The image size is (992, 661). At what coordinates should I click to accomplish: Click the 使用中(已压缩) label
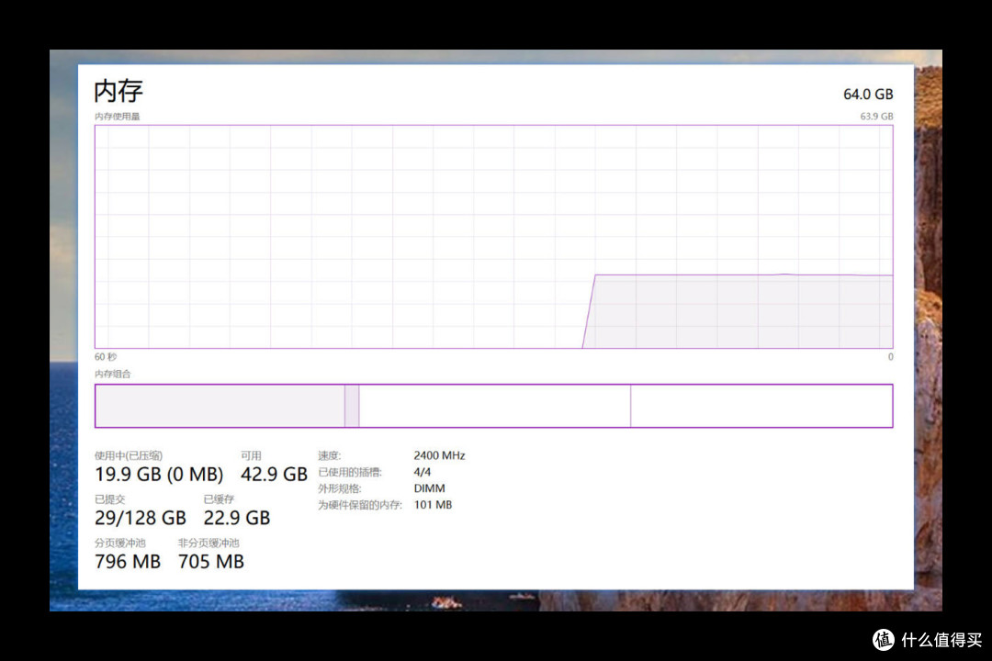coord(129,455)
